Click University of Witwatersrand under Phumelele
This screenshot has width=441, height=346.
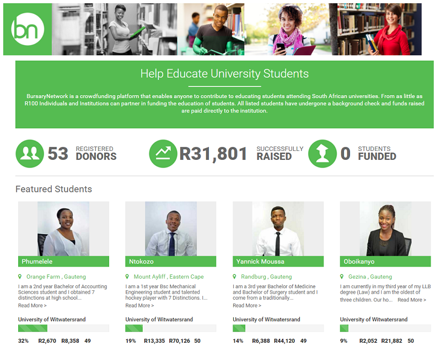(x=52, y=320)
